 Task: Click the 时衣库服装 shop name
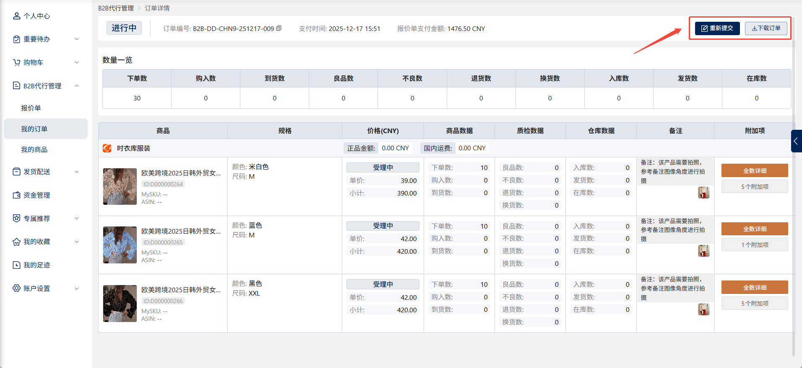pyautogui.click(x=133, y=148)
